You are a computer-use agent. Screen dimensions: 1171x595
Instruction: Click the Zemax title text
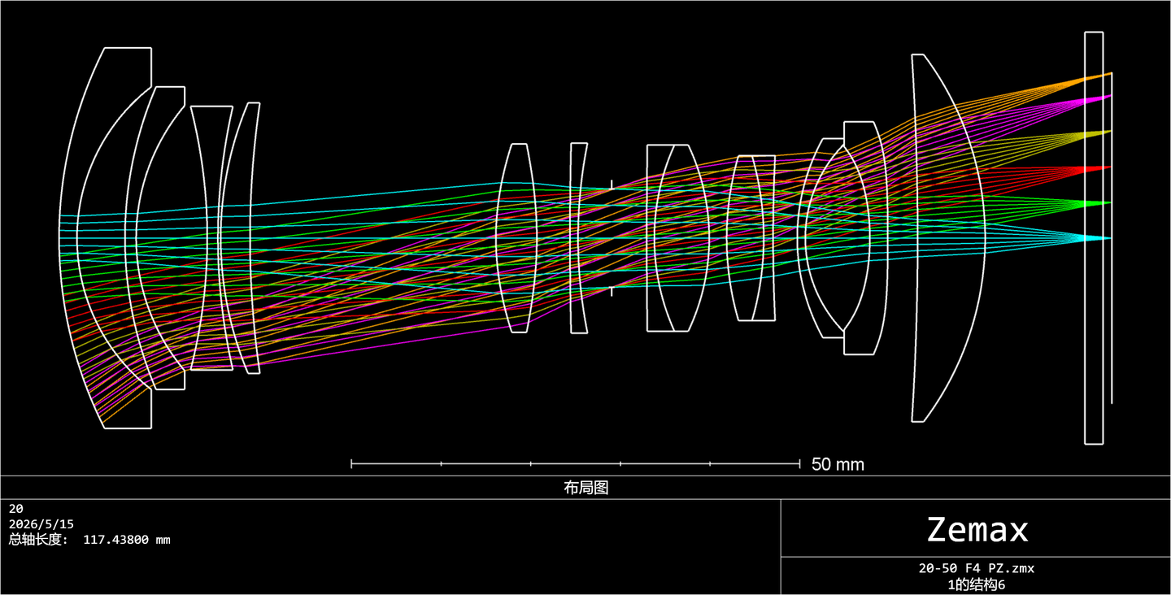point(977,530)
